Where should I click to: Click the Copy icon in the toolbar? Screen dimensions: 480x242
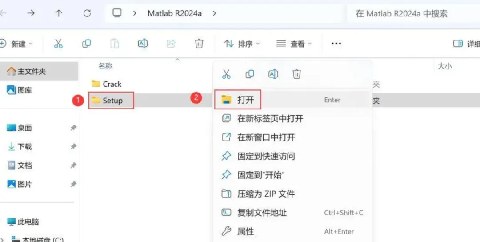pos(87,44)
